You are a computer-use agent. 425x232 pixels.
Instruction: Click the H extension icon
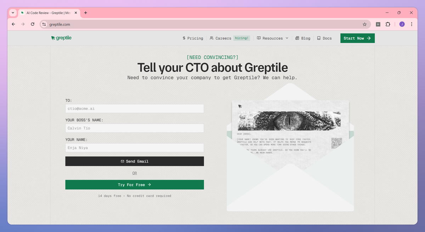tap(378, 24)
